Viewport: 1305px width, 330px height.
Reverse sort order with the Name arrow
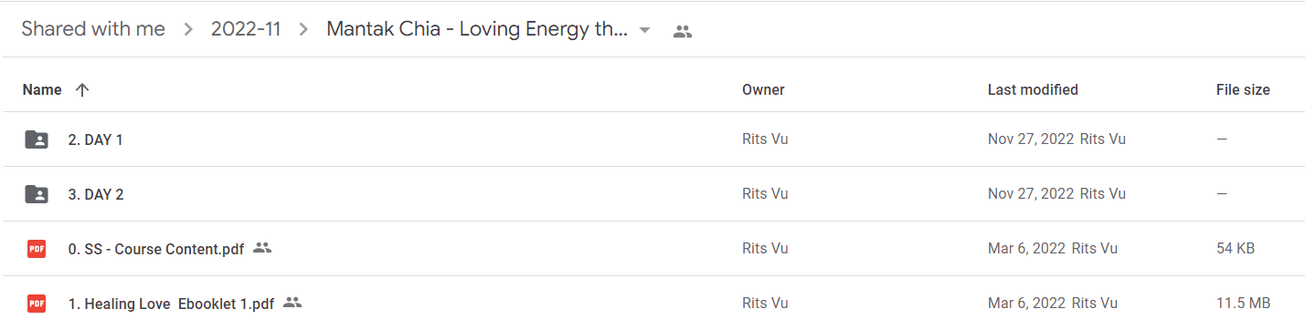[x=82, y=90]
